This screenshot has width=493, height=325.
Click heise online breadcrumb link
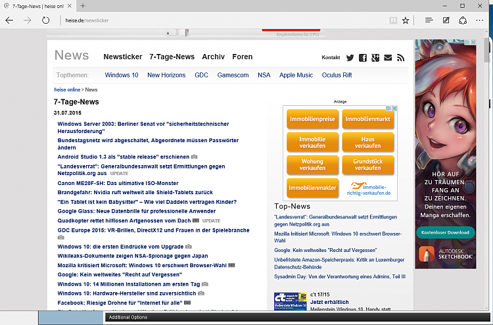(x=67, y=89)
